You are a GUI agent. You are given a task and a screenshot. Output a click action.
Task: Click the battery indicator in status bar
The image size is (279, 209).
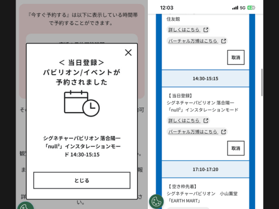251,8
